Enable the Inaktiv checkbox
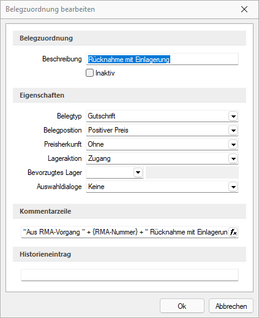 click(89, 73)
